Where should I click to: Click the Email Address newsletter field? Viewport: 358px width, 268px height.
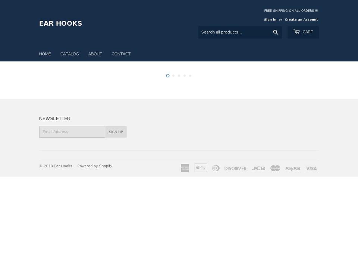[x=72, y=132]
